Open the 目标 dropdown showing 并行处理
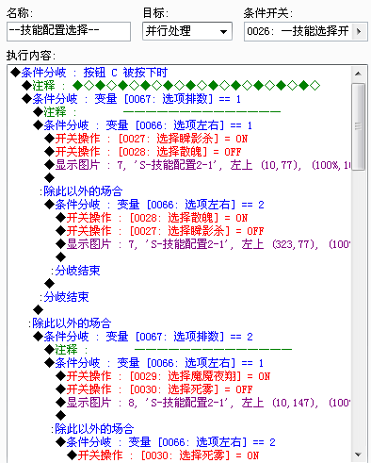This screenshot has height=463, width=371. [x=187, y=31]
